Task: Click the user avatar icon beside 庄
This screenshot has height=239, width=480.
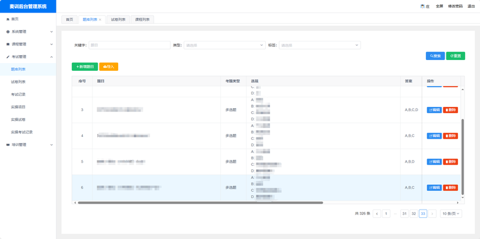Action: [422, 6]
